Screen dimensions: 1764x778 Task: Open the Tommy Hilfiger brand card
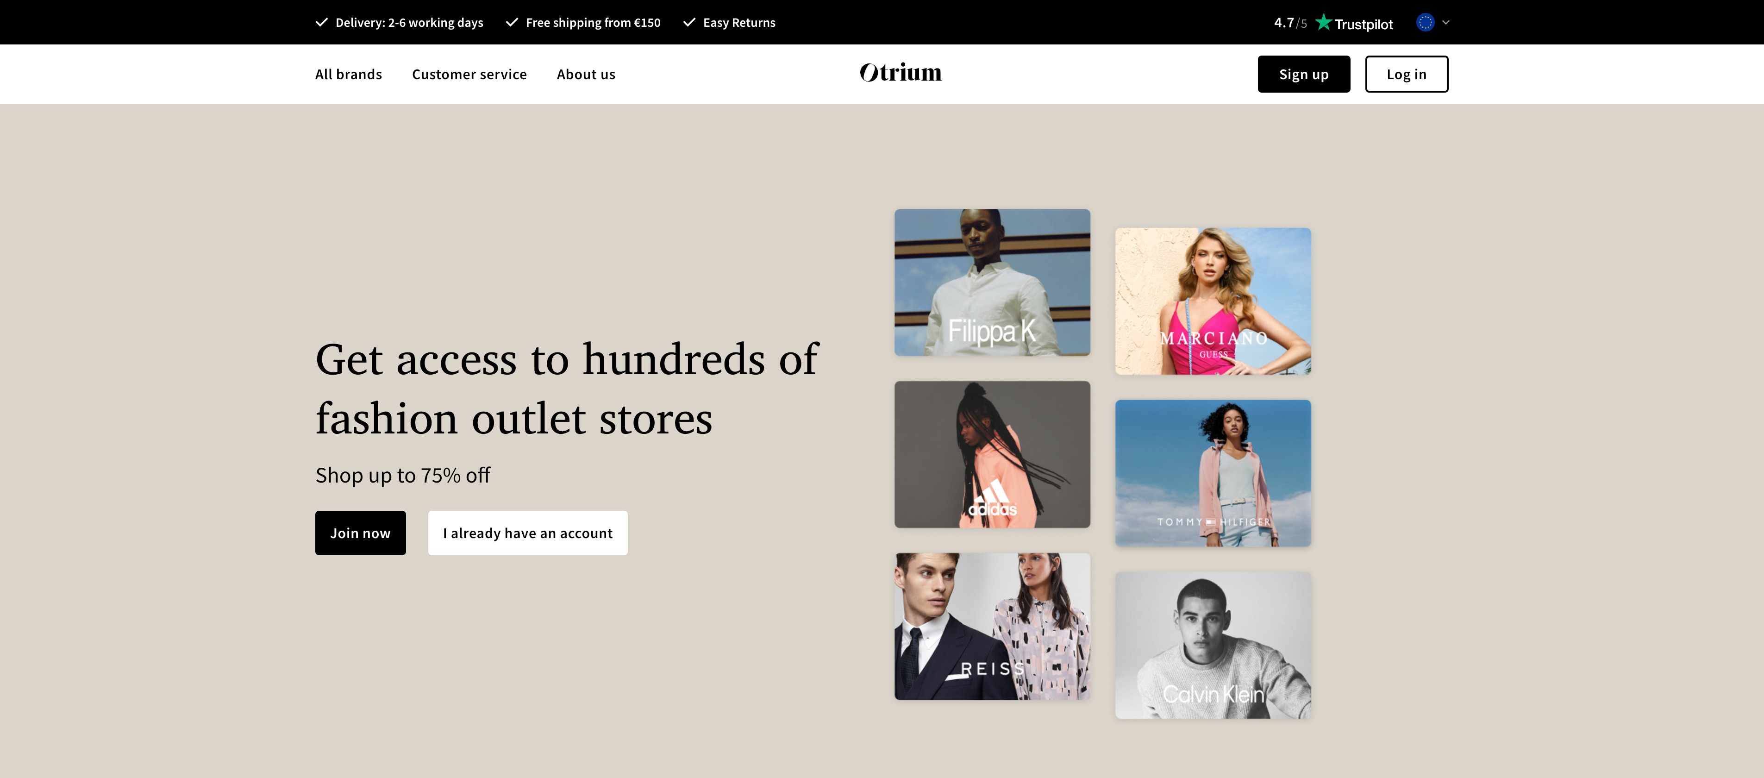pos(1213,473)
